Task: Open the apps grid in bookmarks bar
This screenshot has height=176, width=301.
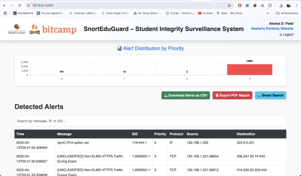Action: pyautogui.click(x=5, y=13)
